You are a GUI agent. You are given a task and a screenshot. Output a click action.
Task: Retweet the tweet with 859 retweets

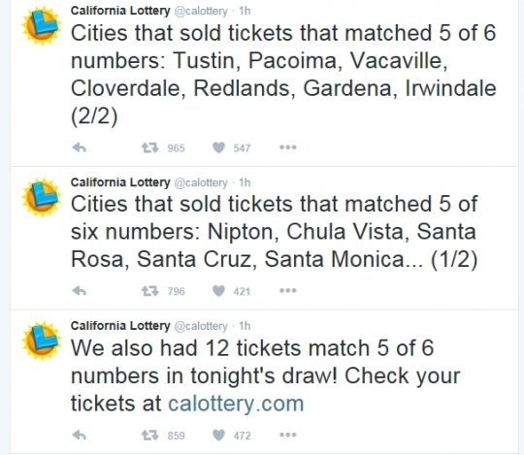(x=150, y=435)
